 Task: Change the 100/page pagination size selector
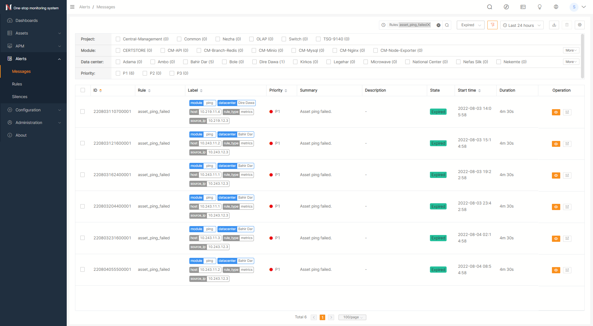(352, 317)
